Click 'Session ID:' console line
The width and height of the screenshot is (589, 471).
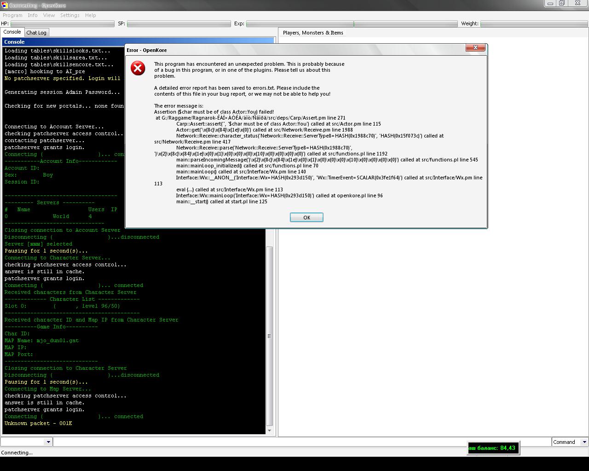coord(22,182)
